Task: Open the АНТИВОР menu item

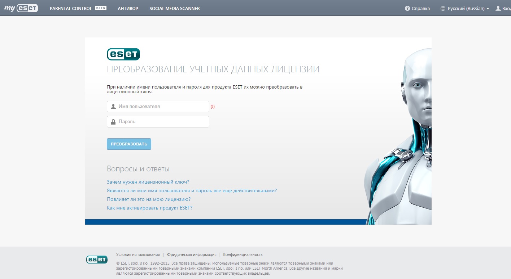Action: [128, 8]
